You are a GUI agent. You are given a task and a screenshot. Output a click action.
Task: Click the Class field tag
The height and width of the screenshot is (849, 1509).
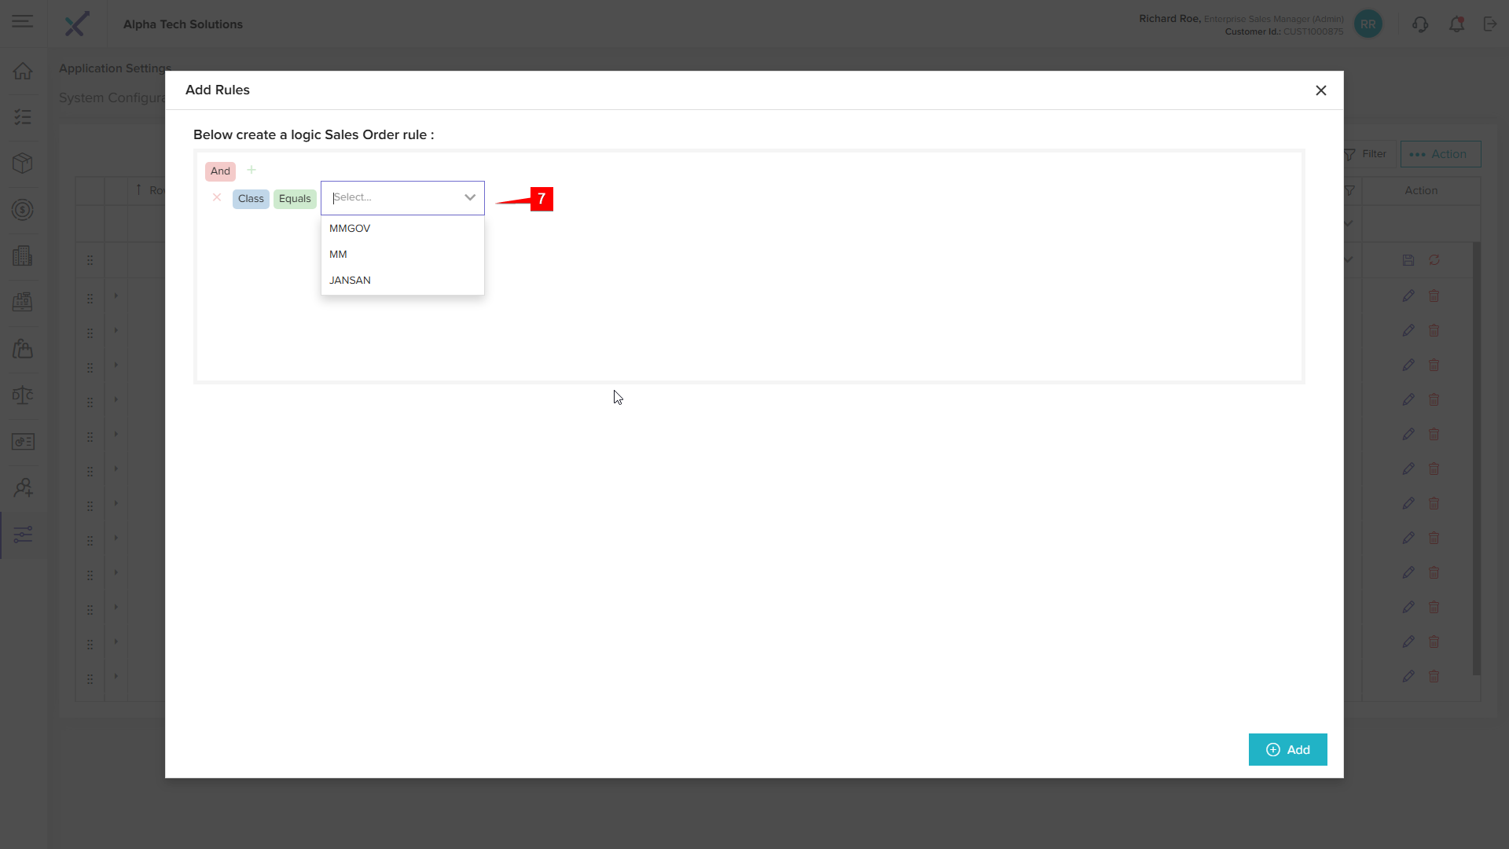[x=251, y=199]
